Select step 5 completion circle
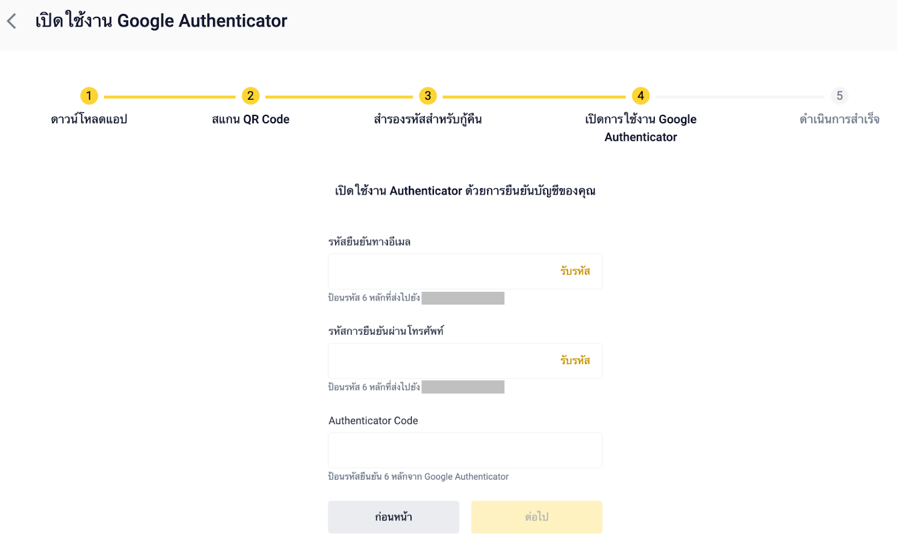Viewport: 897px width, 548px height. click(839, 96)
